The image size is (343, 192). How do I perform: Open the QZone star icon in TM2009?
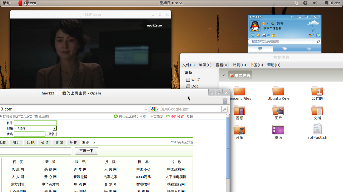258,35
